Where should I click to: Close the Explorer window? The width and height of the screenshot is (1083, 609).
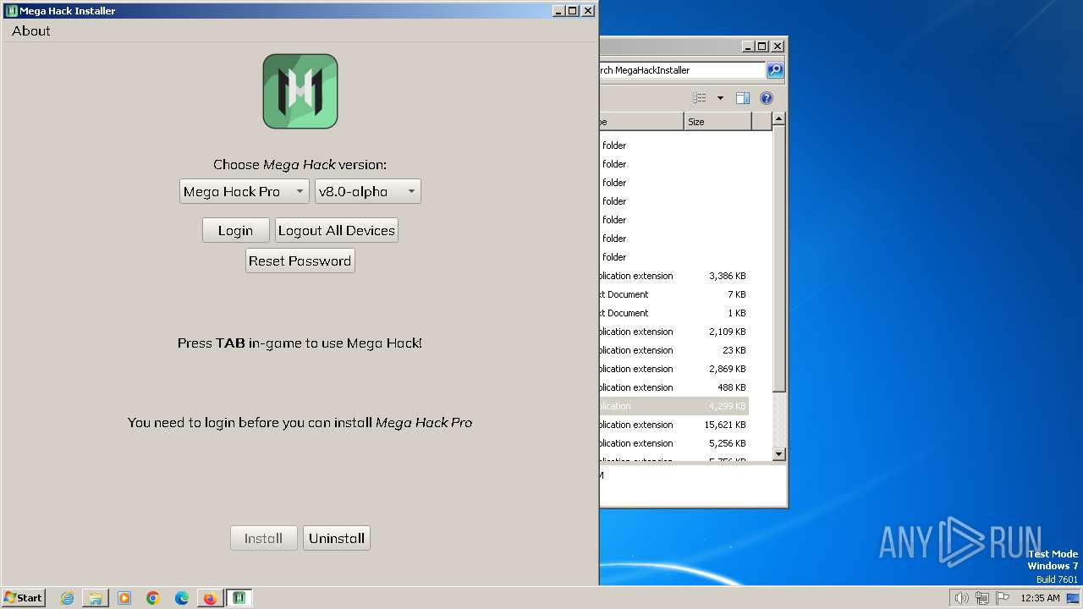(x=778, y=47)
